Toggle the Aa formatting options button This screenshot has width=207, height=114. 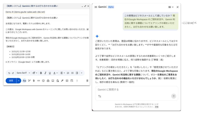pyautogui.click(x=24, y=81)
